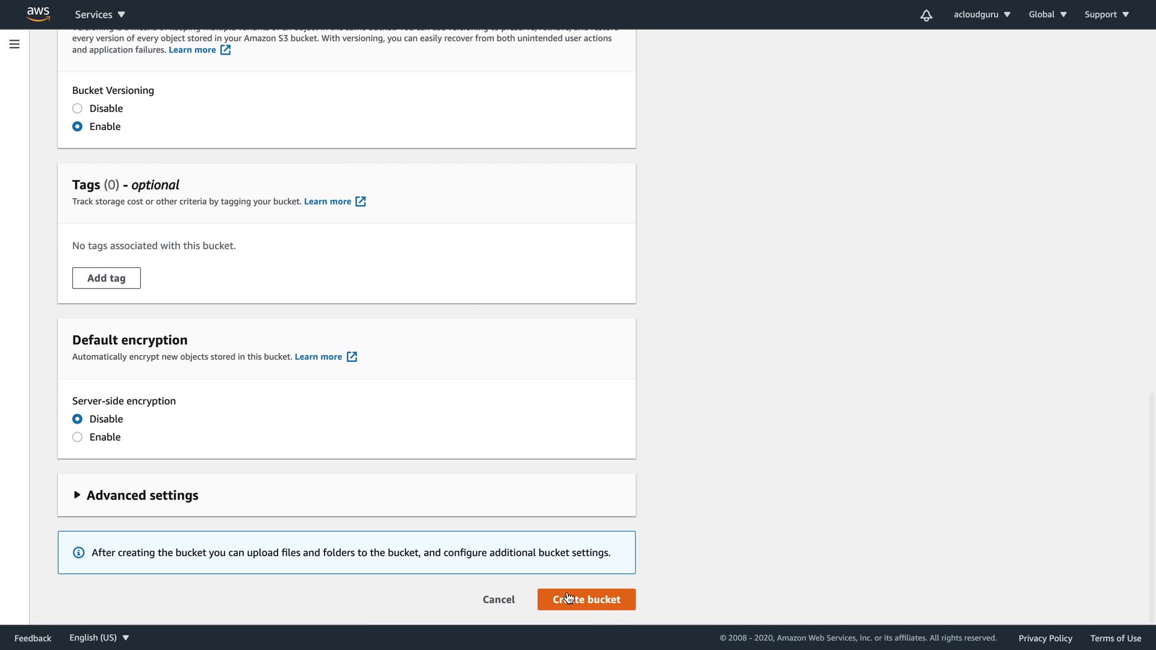Open the hamburger side navigation menu

click(x=14, y=44)
